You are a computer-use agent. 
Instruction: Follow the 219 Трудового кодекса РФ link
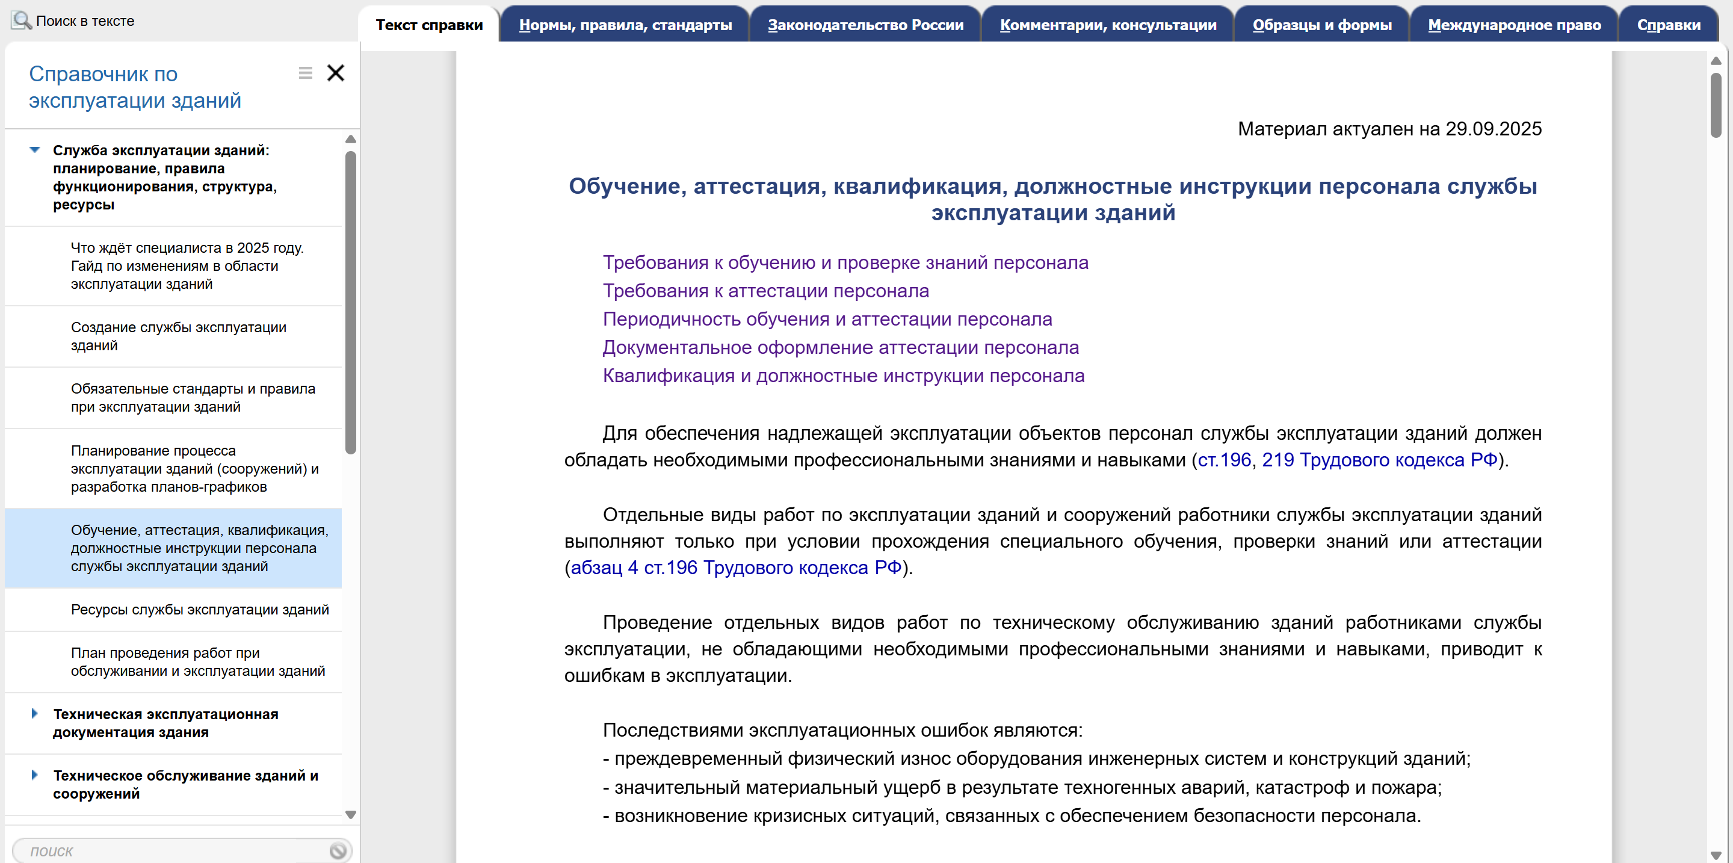pos(1379,460)
